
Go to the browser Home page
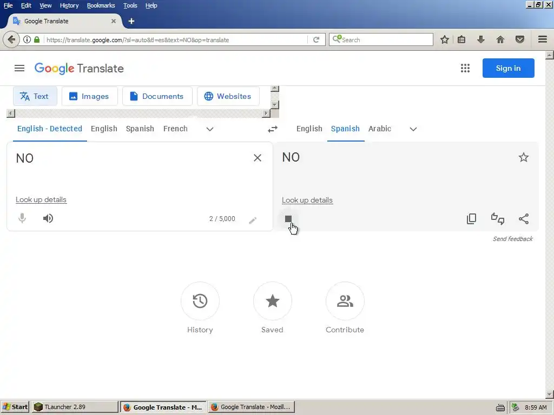click(x=500, y=39)
